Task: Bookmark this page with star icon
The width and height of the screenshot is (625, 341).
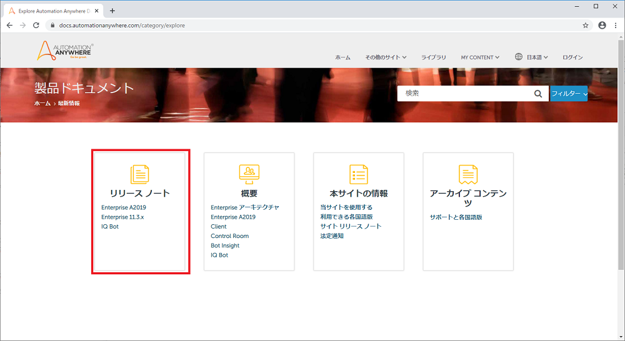Action: point(585,26)
